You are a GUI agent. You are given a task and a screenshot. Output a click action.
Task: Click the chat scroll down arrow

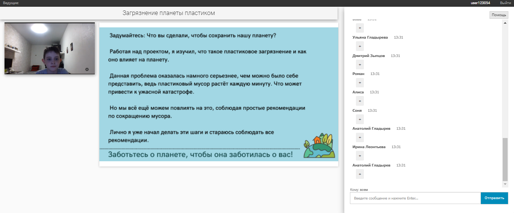pyautogui.click(x=505, y=184)
